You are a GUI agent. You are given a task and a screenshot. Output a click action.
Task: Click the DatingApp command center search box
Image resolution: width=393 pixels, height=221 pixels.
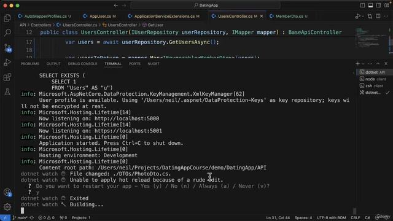pyautogui.click(x=206, y=6)
